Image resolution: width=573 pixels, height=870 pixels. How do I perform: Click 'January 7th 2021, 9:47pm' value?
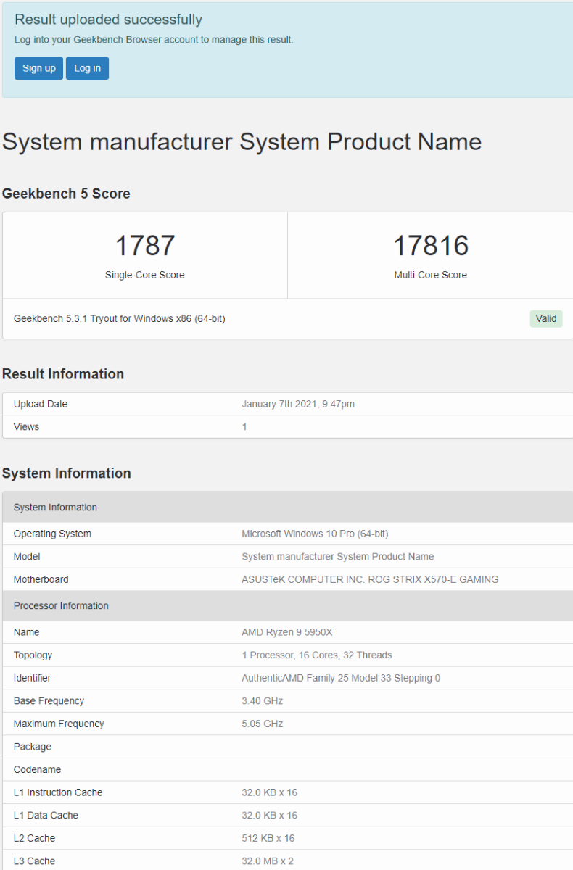tap(298, 404)
